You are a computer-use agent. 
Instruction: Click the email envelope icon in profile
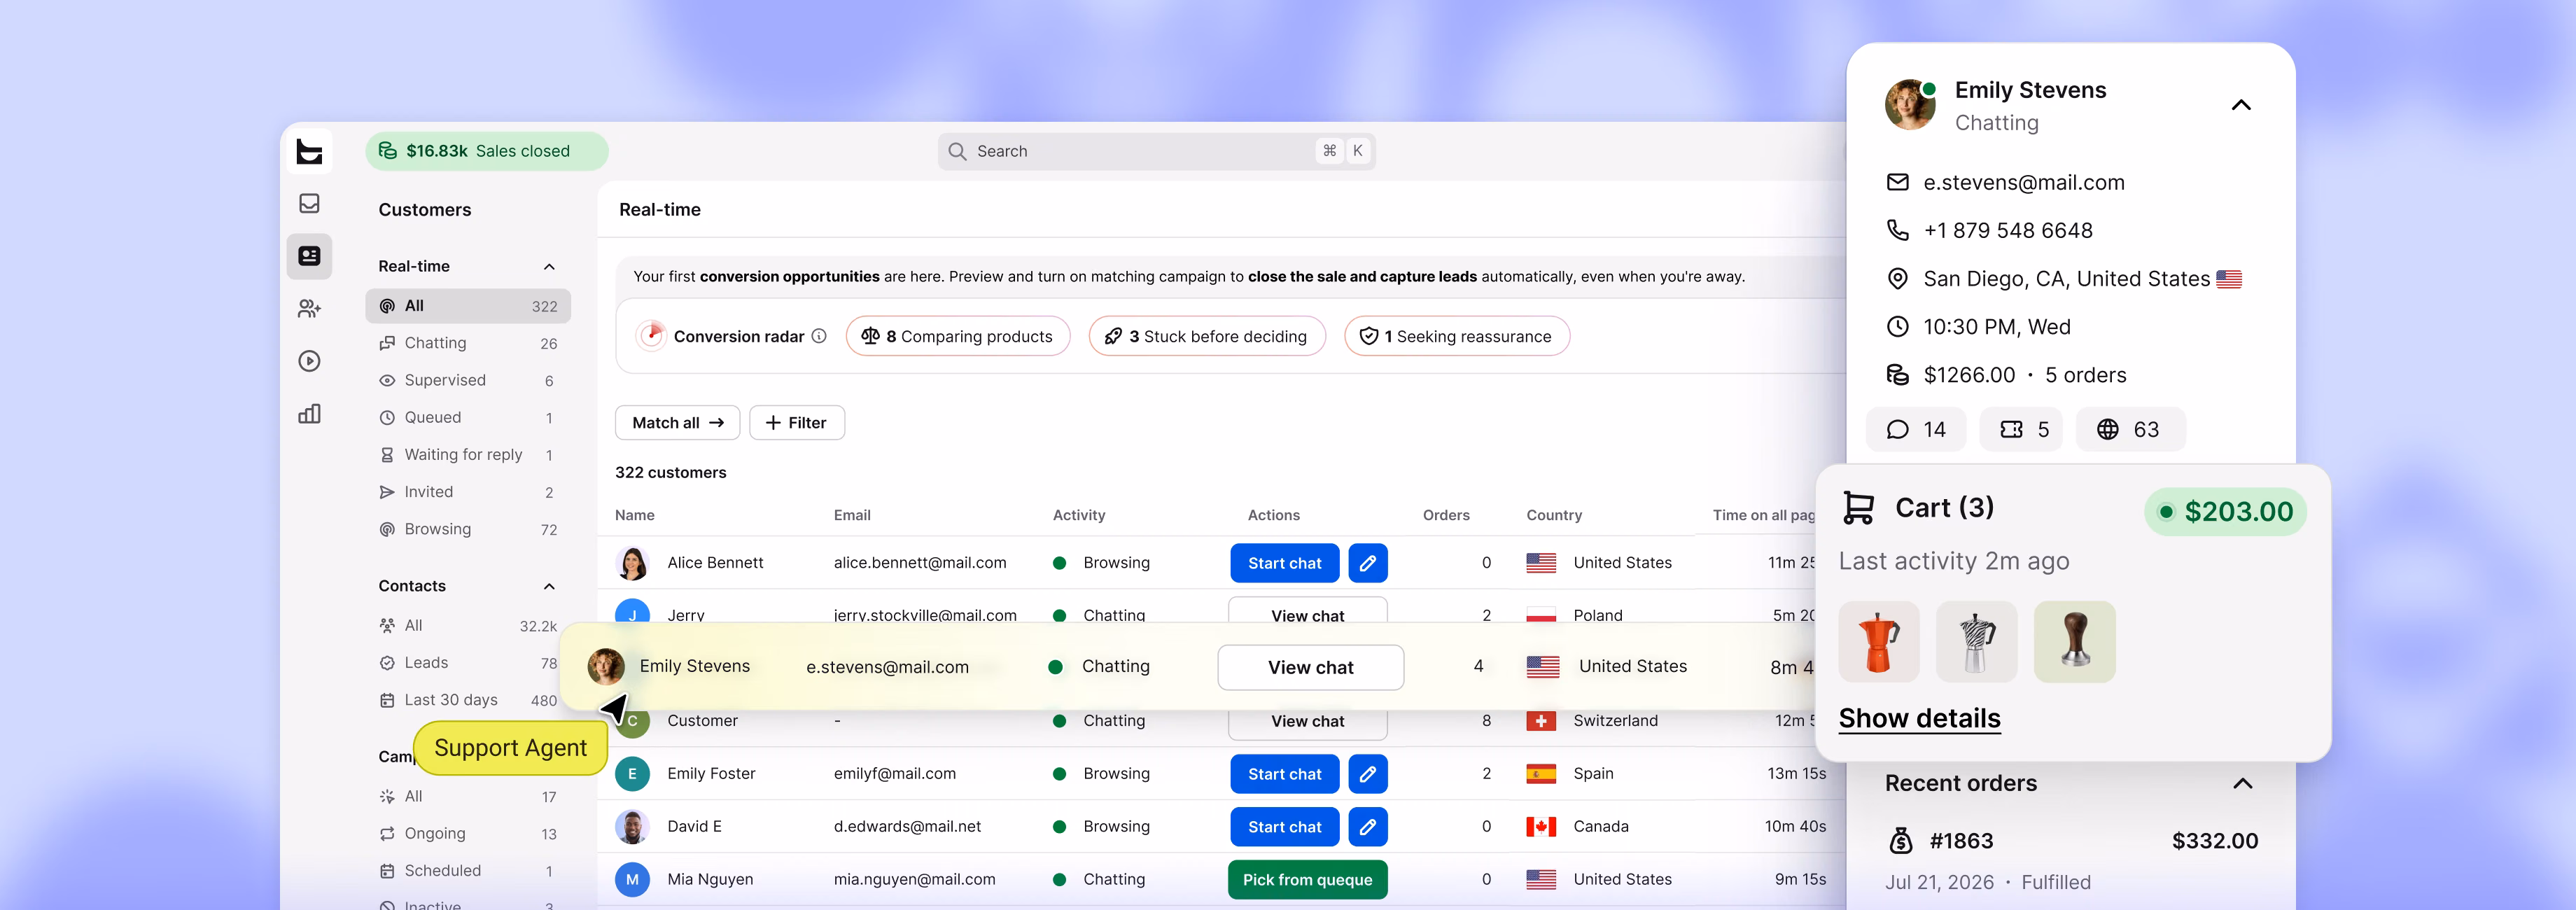point(1897,182)
